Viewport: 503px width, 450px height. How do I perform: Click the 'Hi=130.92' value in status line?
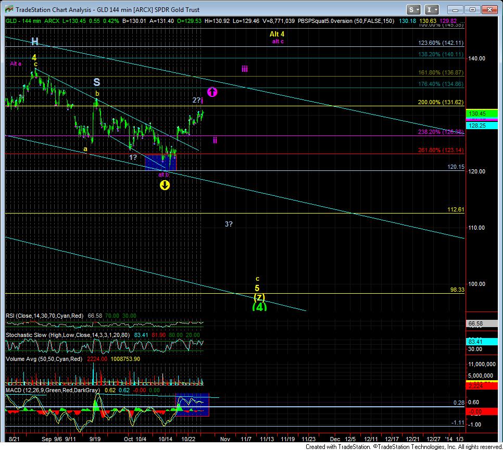tap(217, 21)
